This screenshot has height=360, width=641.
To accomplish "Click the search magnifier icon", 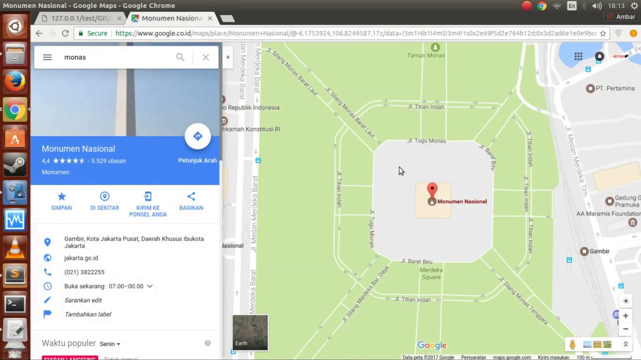I will [180, 57].
